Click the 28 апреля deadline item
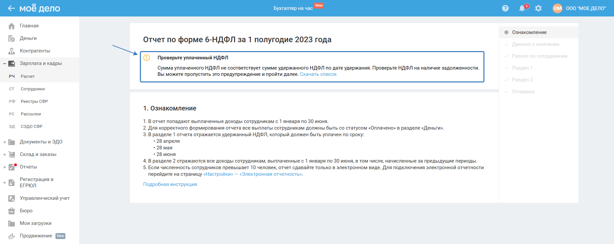 tap(168, 141)
